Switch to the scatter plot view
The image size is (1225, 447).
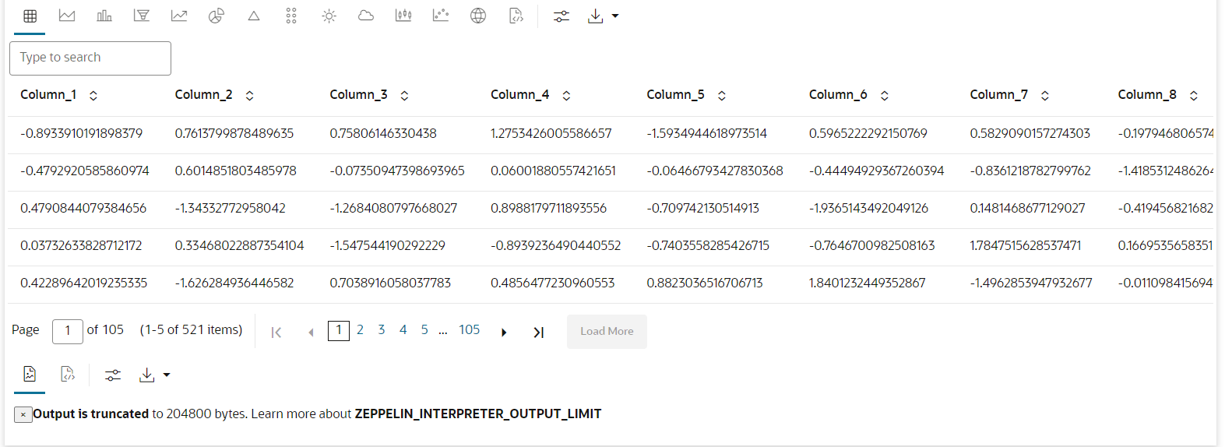coord(441,16)
